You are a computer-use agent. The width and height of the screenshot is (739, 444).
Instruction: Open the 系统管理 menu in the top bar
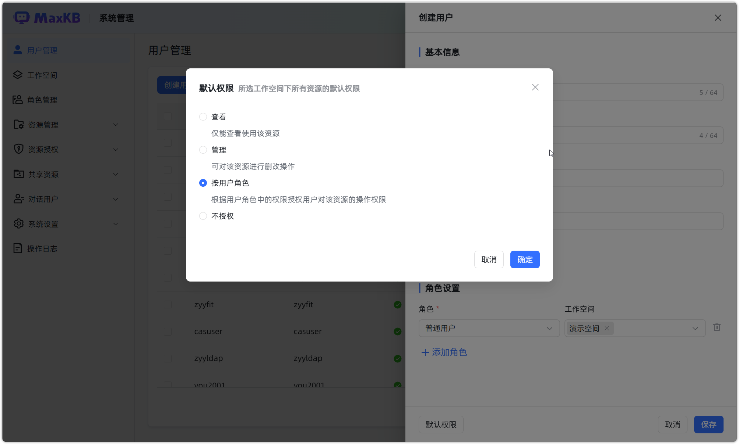coord(116,18)
